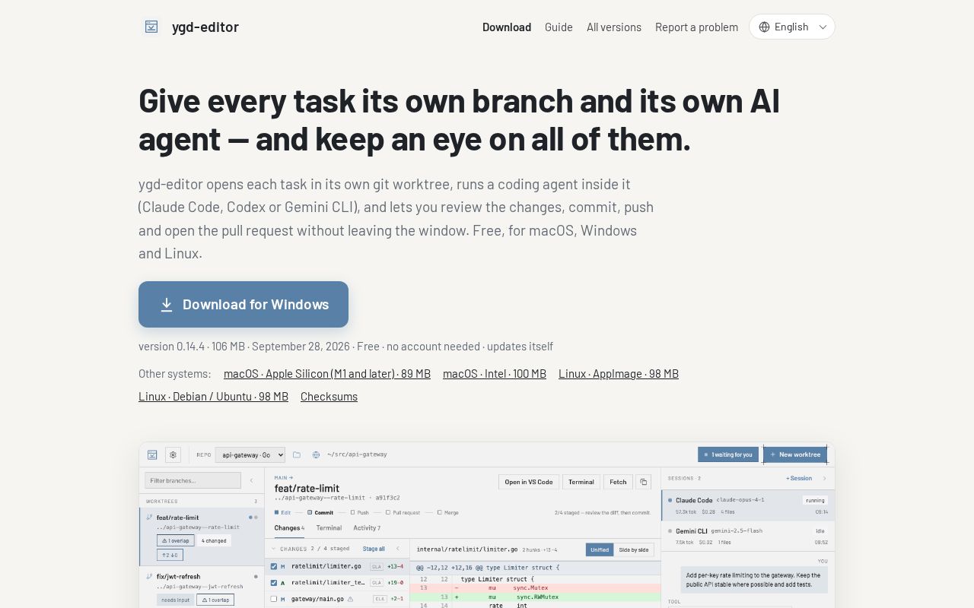Click the branch icon beside feat/rate-limit worktree
The image size is (974, 608).
point(150,517)
